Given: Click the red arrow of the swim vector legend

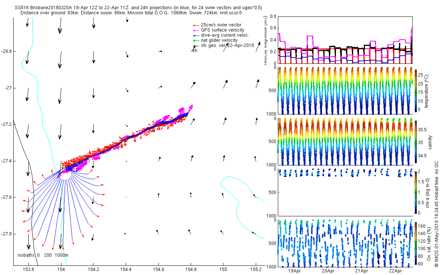Looking at the screenshot, I should pos(196,25).
